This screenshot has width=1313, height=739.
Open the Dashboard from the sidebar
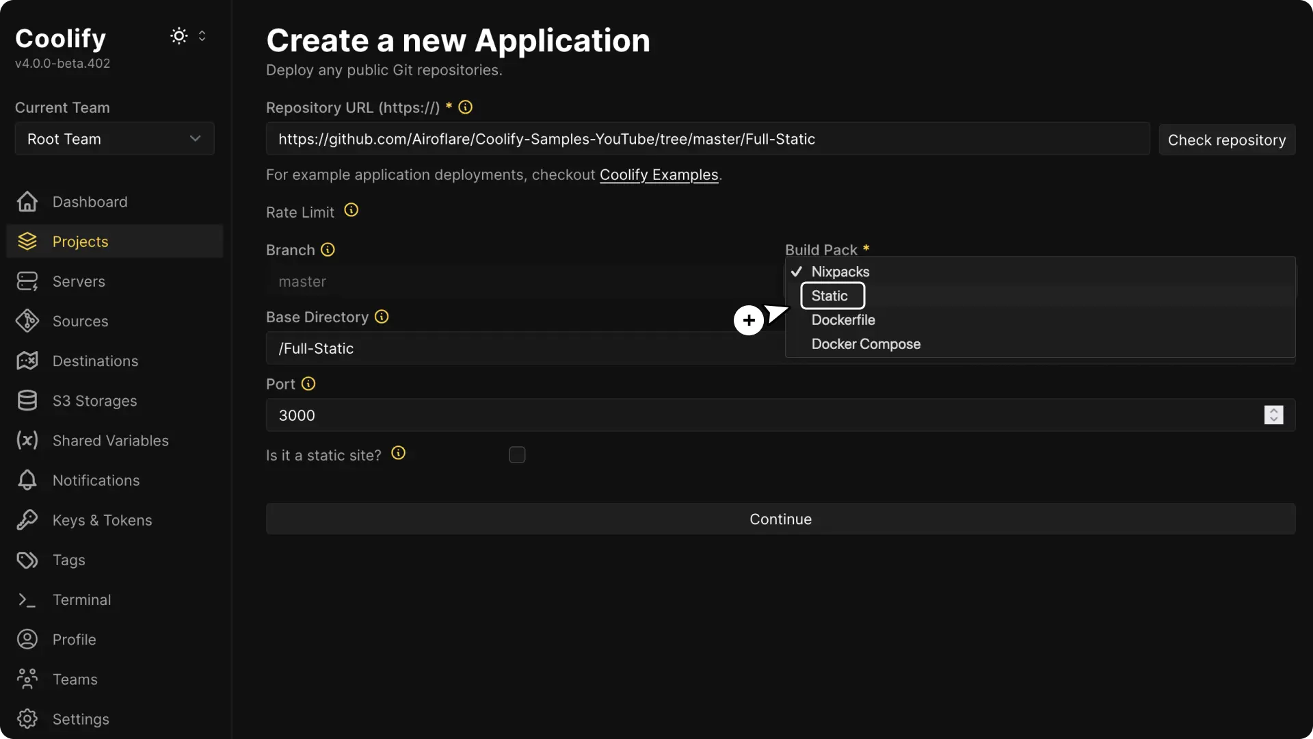coord(90,201)
